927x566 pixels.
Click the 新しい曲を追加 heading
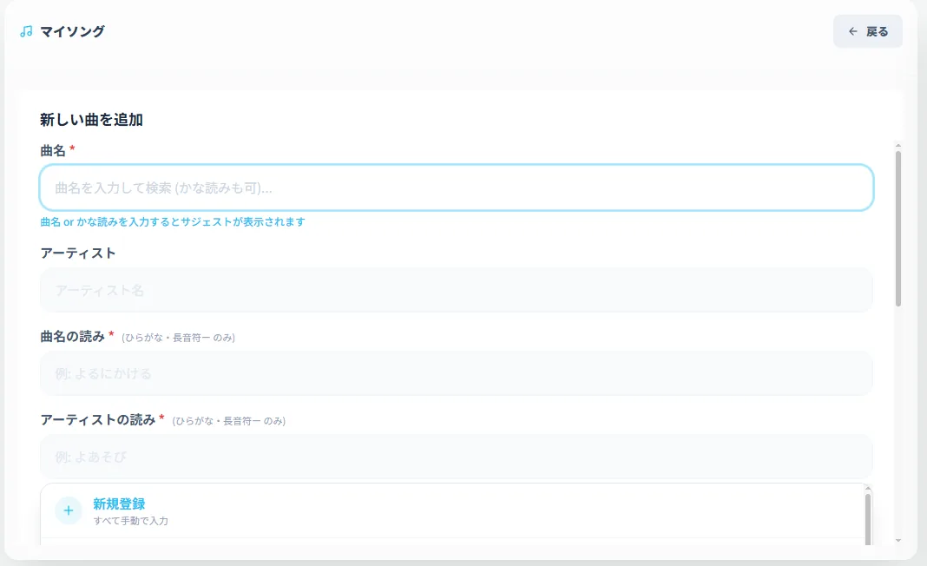click(92, 120)
